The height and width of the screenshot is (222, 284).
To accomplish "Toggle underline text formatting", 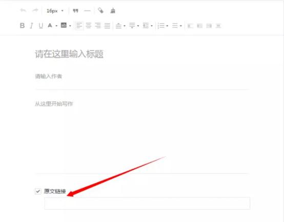I will [41, 26].
